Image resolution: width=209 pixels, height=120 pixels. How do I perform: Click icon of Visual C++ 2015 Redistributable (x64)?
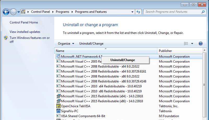pyautogui.click(x=58, y=96)
